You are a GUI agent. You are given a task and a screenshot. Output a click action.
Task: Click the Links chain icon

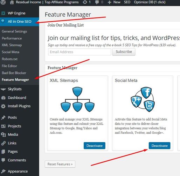tap(4, 143)
